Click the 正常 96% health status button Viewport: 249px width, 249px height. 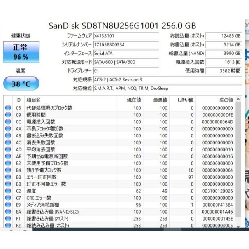[21, 52]
